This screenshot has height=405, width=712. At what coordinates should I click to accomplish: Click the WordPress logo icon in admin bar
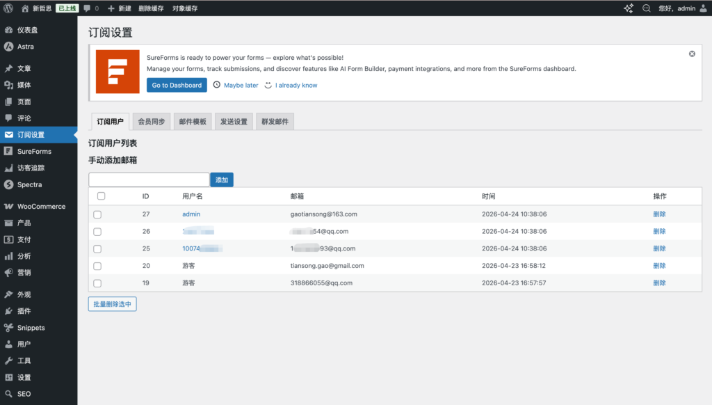(8, 8)
